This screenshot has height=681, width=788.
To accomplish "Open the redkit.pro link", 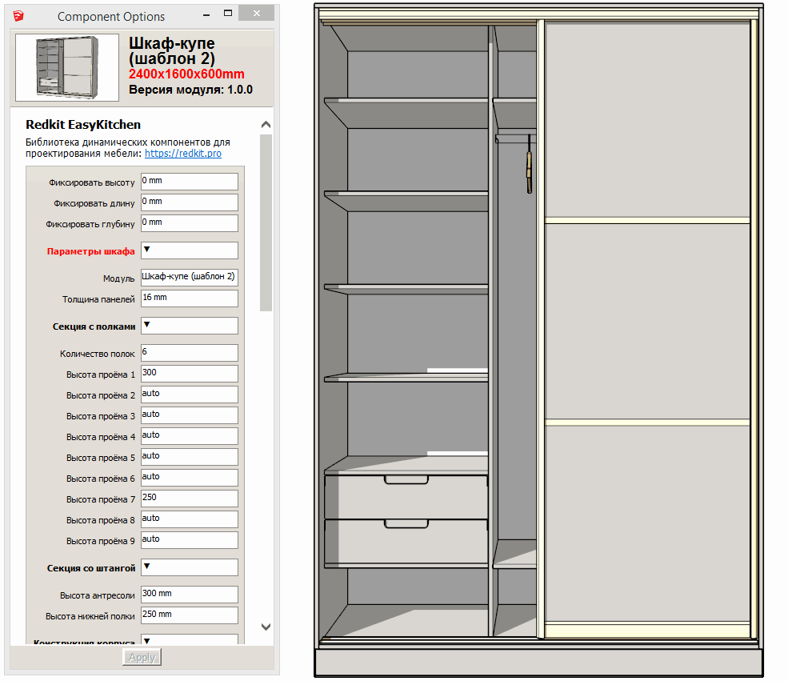I will click(x=183, y=153).
